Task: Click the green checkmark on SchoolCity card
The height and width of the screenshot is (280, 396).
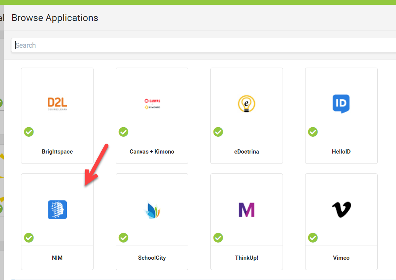Action: point(123,238)
